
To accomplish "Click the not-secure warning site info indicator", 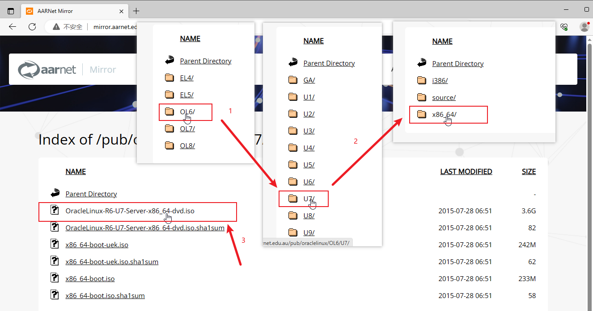I will pyautogui.click(x=68, y=27).
